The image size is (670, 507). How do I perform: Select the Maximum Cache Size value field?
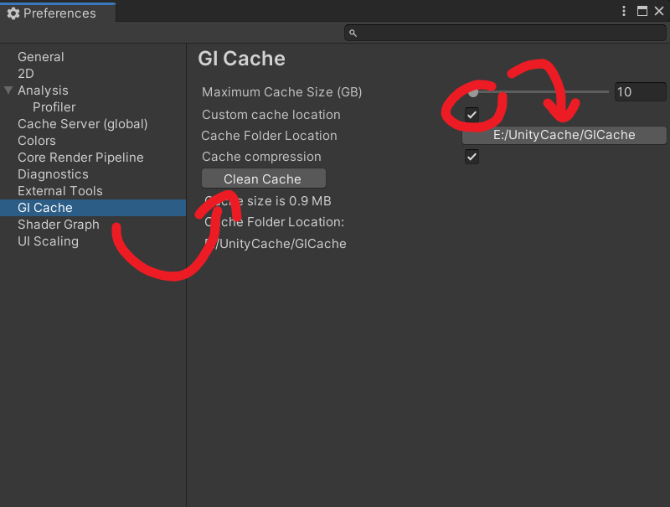(x=640, y=91)
